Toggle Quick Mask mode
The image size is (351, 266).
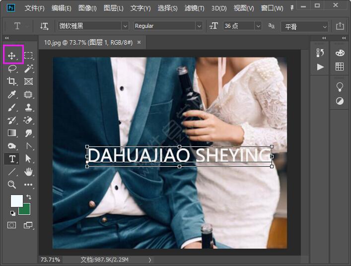11,225
